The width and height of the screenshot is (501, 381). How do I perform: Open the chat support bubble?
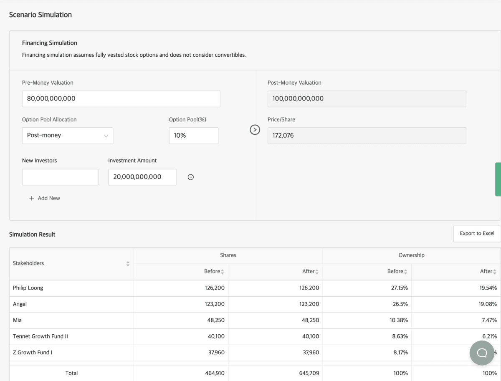482,353
